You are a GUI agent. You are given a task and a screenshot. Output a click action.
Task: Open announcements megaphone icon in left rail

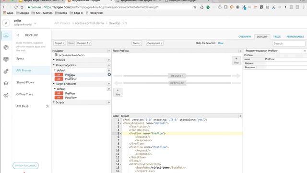pos(6,95)
